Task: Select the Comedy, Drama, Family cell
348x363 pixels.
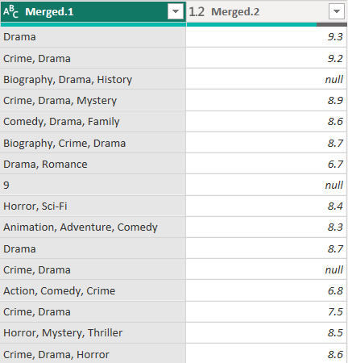Action: point(93,122)
